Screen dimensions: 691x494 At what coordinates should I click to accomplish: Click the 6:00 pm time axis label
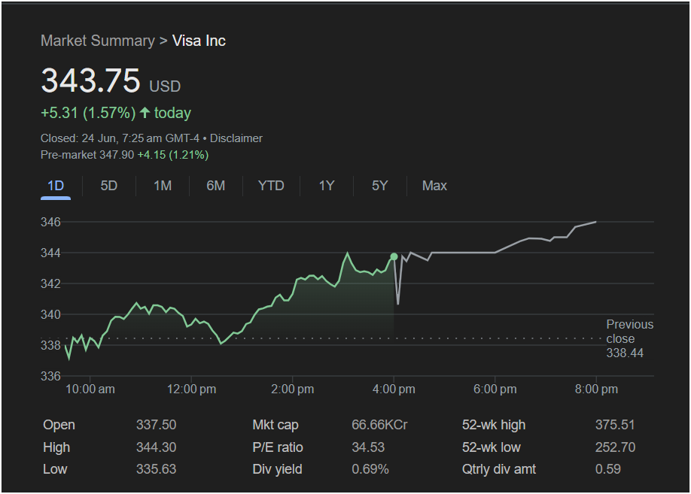pyautogui.click(x=495, y=389)
